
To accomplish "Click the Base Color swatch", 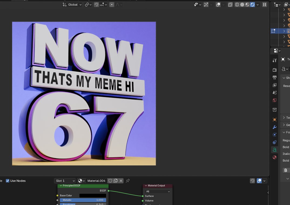I will coord(93,196).
